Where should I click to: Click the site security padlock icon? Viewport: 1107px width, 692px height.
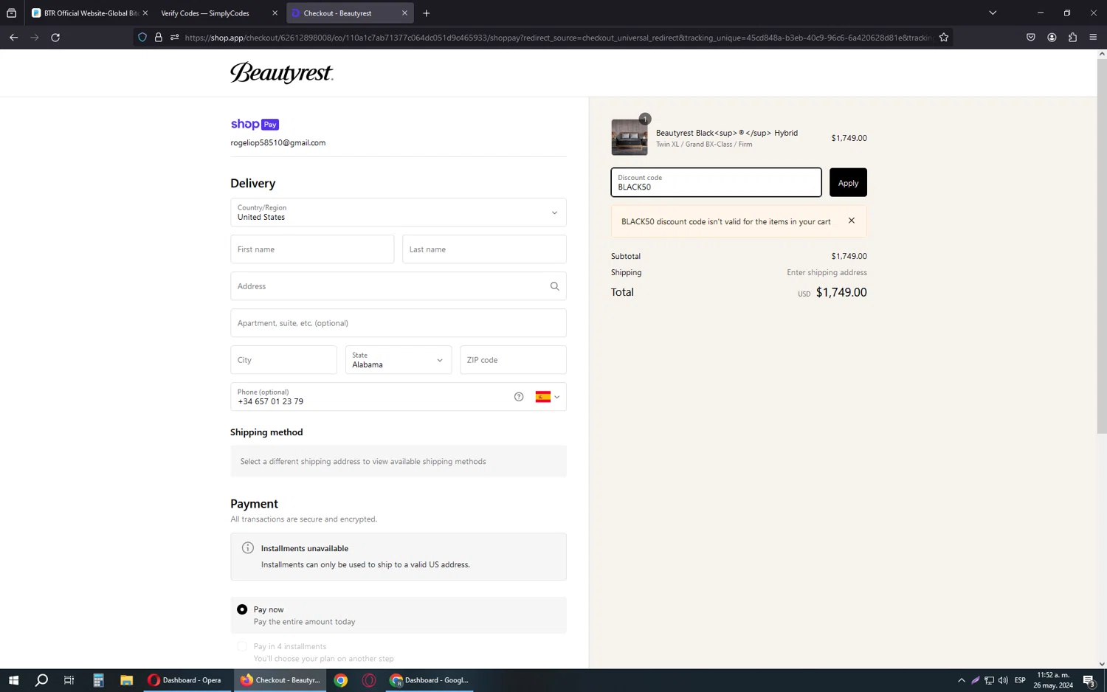click(158, 37)
